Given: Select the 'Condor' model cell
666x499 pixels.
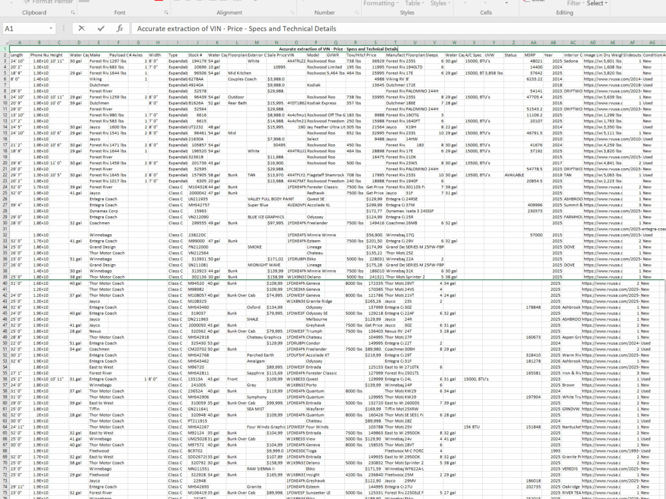Looking at the screenshot, I should tap(316, 343).
